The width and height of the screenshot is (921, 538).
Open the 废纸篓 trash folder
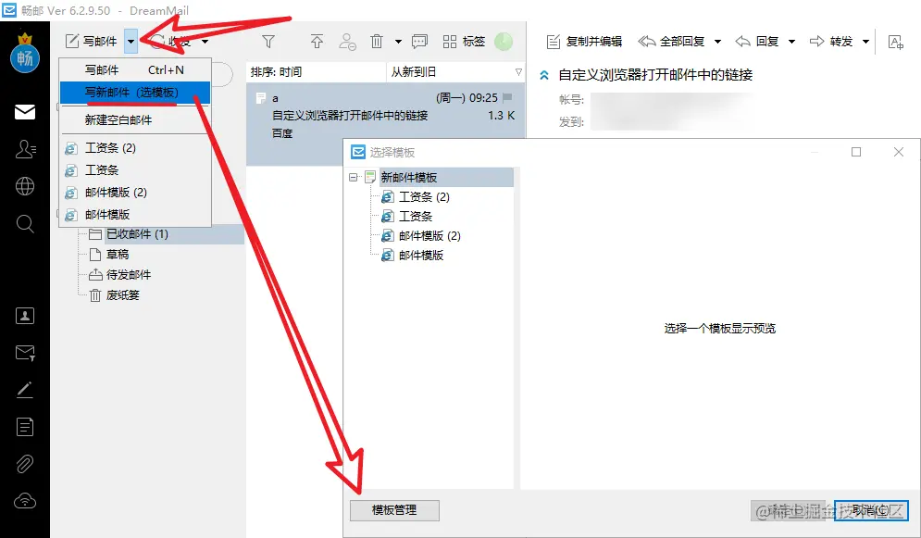pos(122,294)
